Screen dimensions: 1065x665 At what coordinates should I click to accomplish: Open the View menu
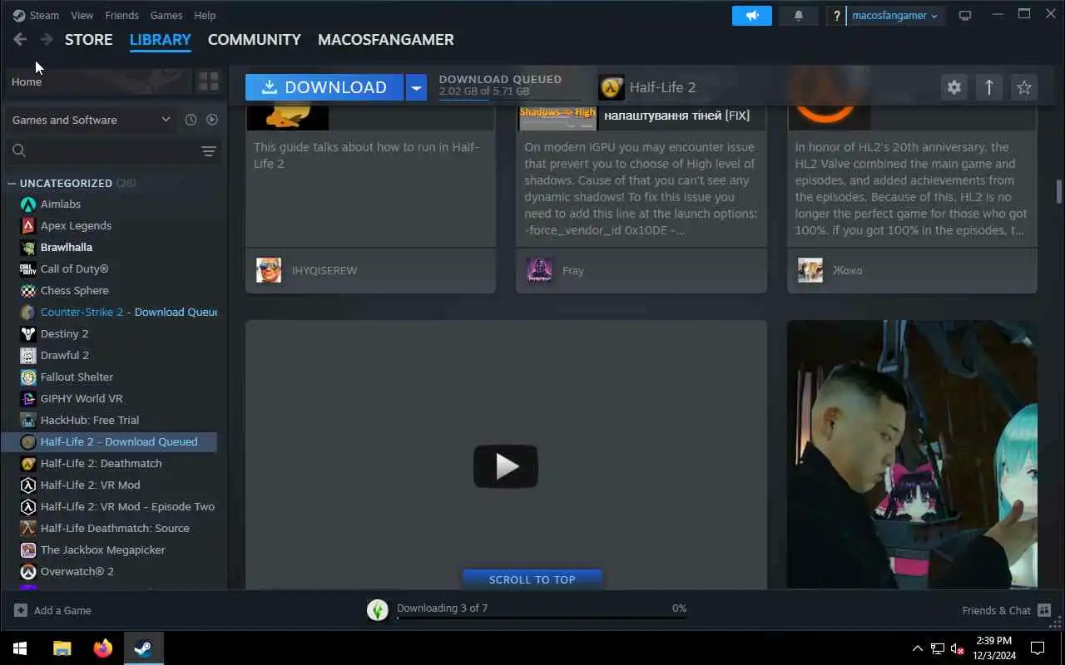[x=82, y=15]
